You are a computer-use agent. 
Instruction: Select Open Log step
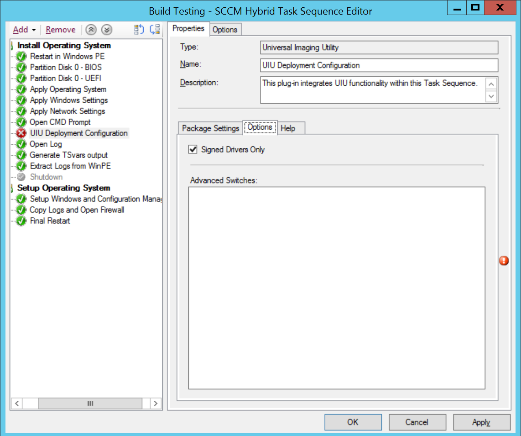tap(46, 144)
